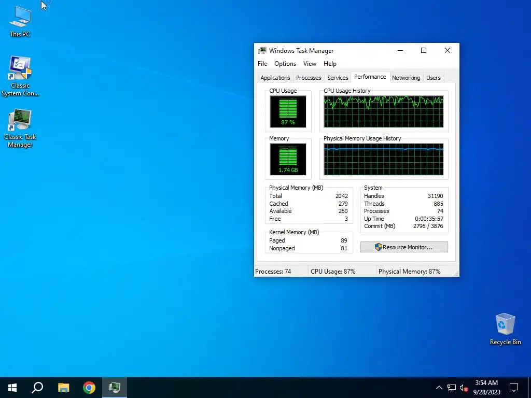Click the Resource Monitor button

404,247
